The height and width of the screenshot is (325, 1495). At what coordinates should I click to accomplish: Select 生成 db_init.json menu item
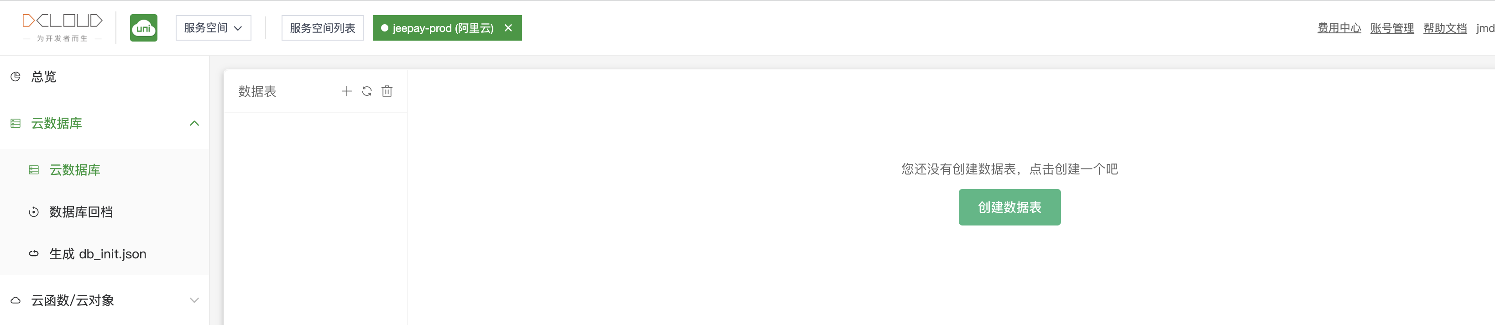pyautogui.click(x=98, y=254)
